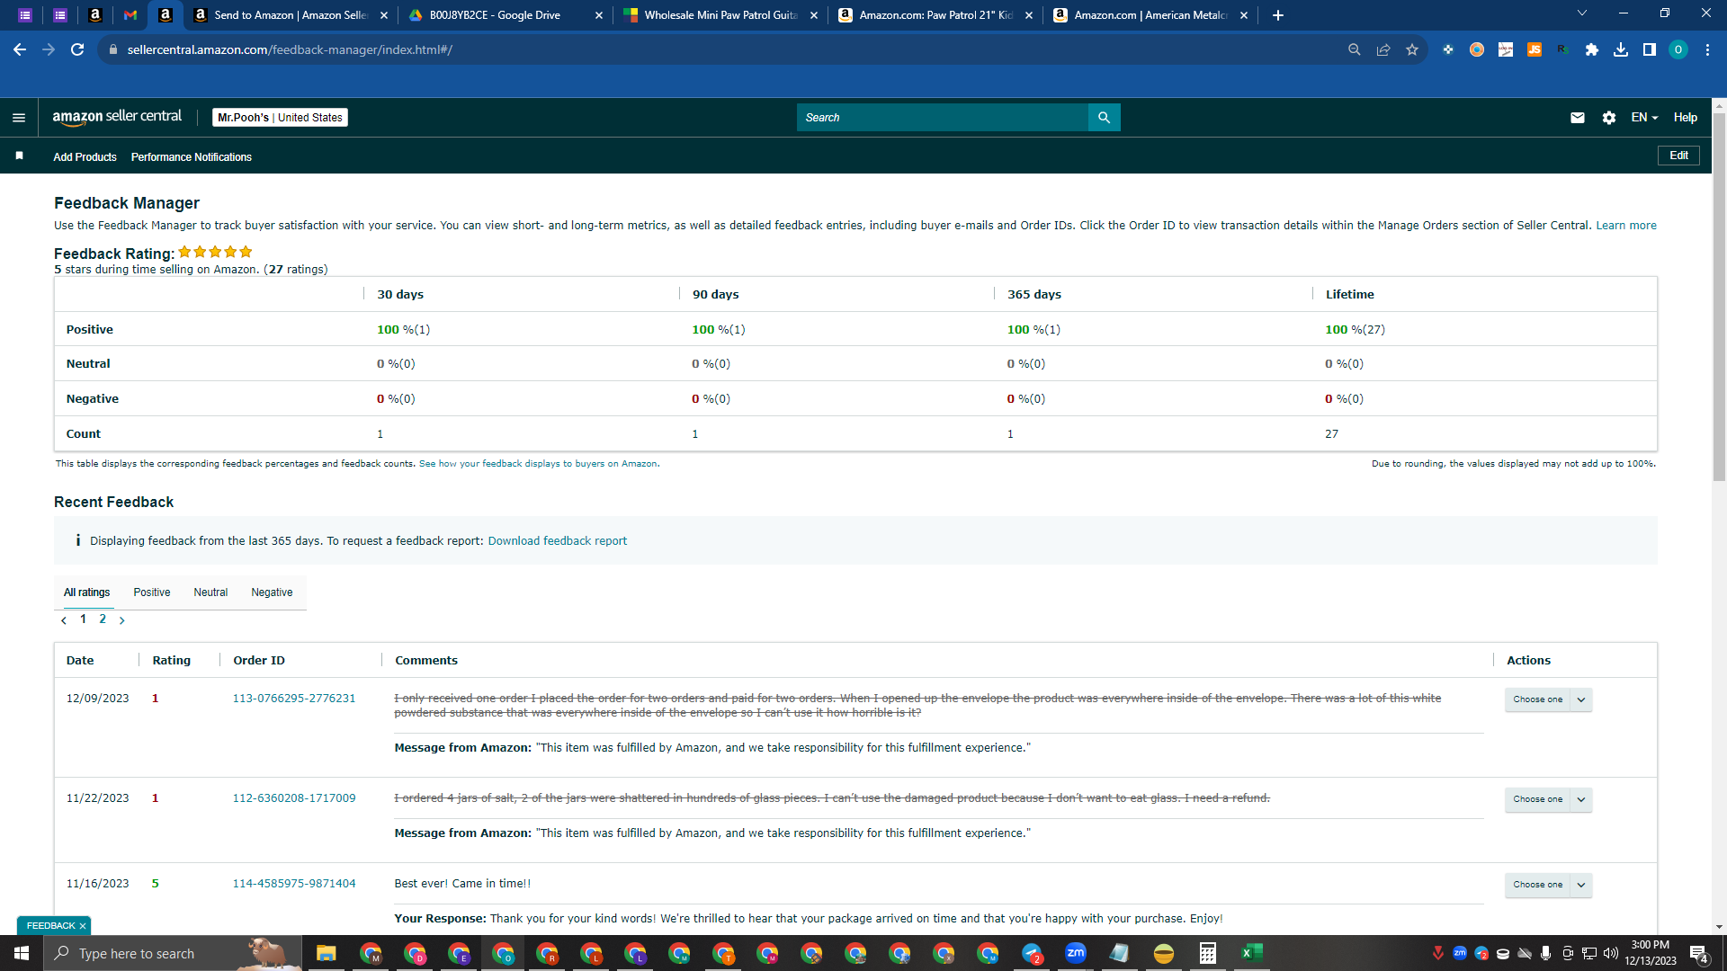Click the Seller Central search field
The image size is (1727, 971).
(942, 118)
